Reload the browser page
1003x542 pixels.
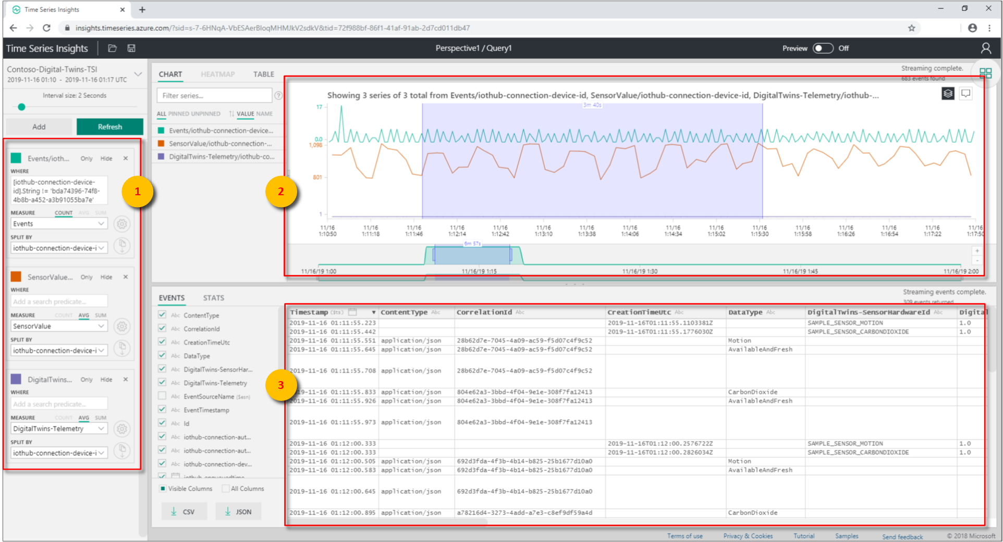(x=47, y=28)
